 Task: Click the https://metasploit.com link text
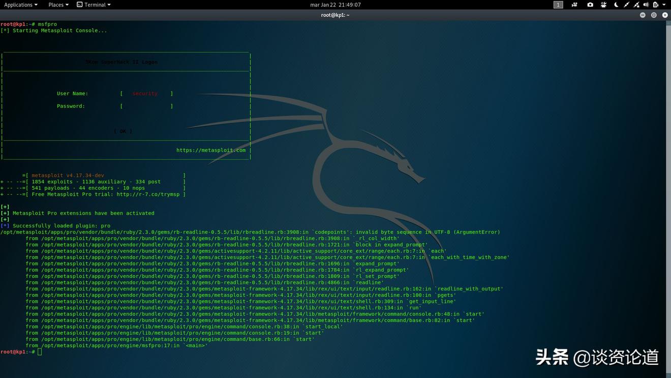tap(211, 150)
